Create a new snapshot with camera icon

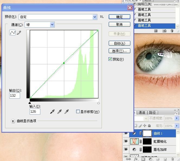click(164, 31)
